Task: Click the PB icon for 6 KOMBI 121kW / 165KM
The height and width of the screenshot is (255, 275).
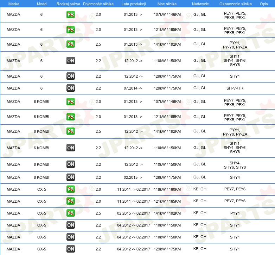Action: pyautogui.click(x=70, y=117)
